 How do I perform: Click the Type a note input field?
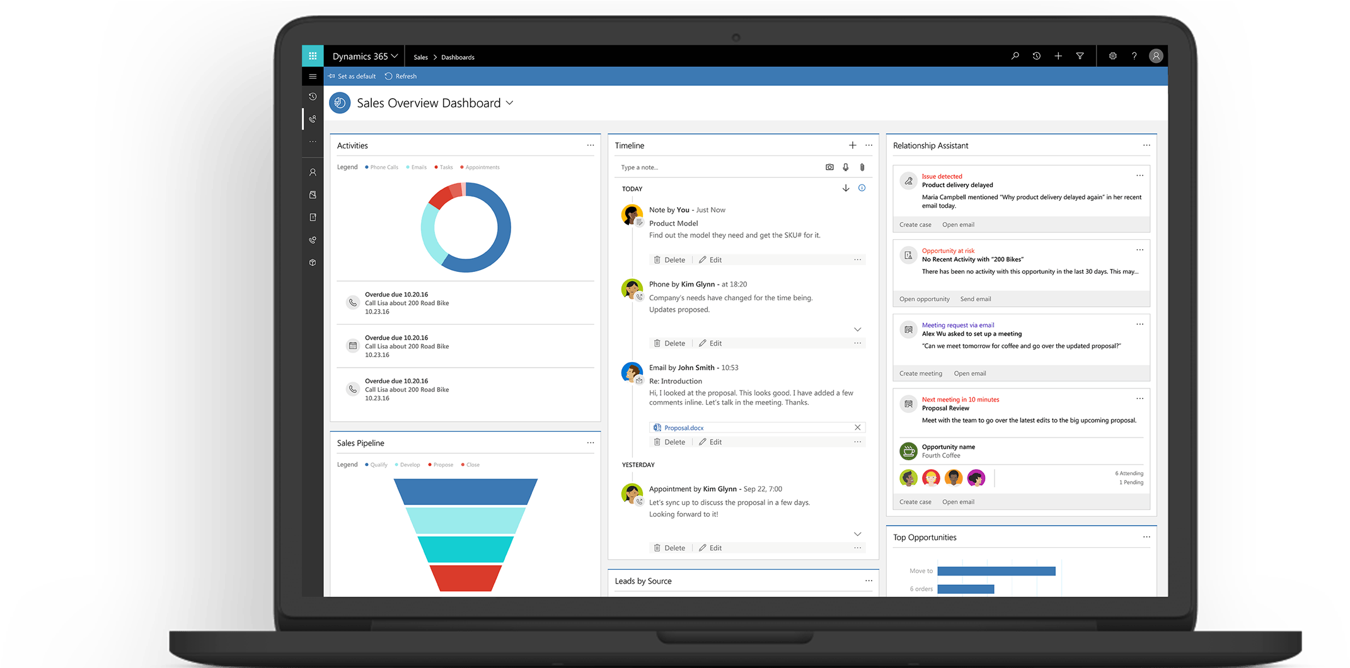tap(712, 167)
